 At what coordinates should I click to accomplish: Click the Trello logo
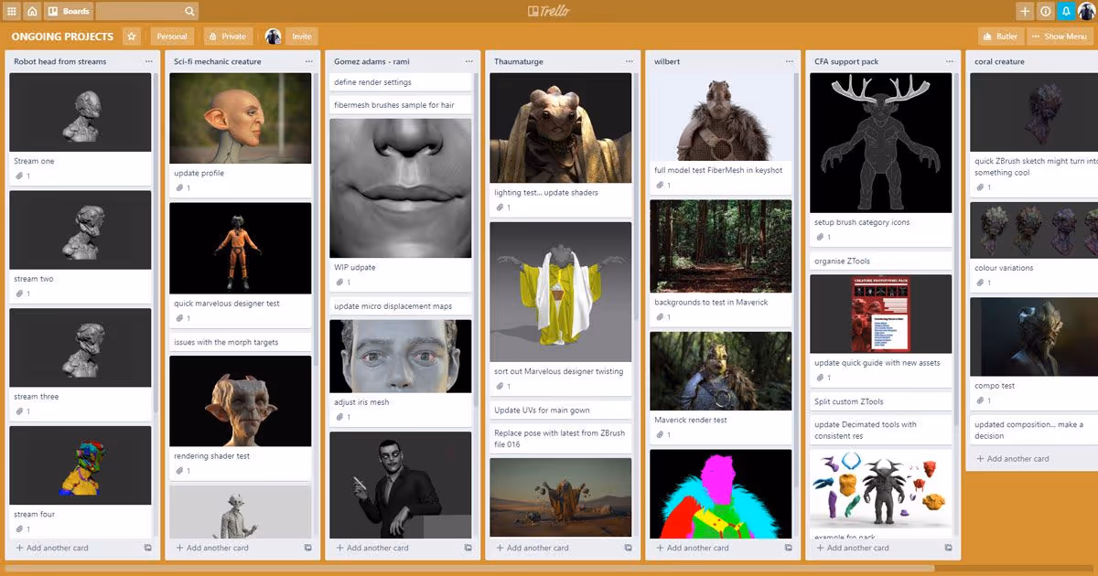coord(549,11)
